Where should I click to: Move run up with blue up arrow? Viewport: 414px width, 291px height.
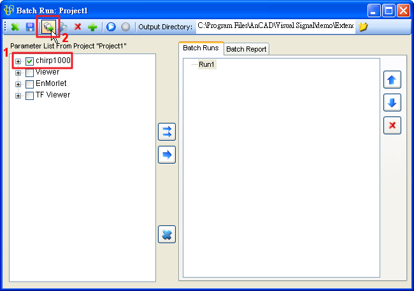pos(392,80)
